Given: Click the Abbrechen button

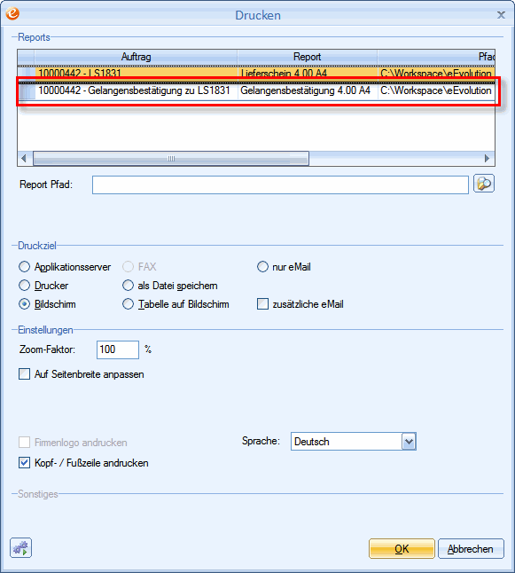Looking at the screenshot, I should tap(471, 548).
